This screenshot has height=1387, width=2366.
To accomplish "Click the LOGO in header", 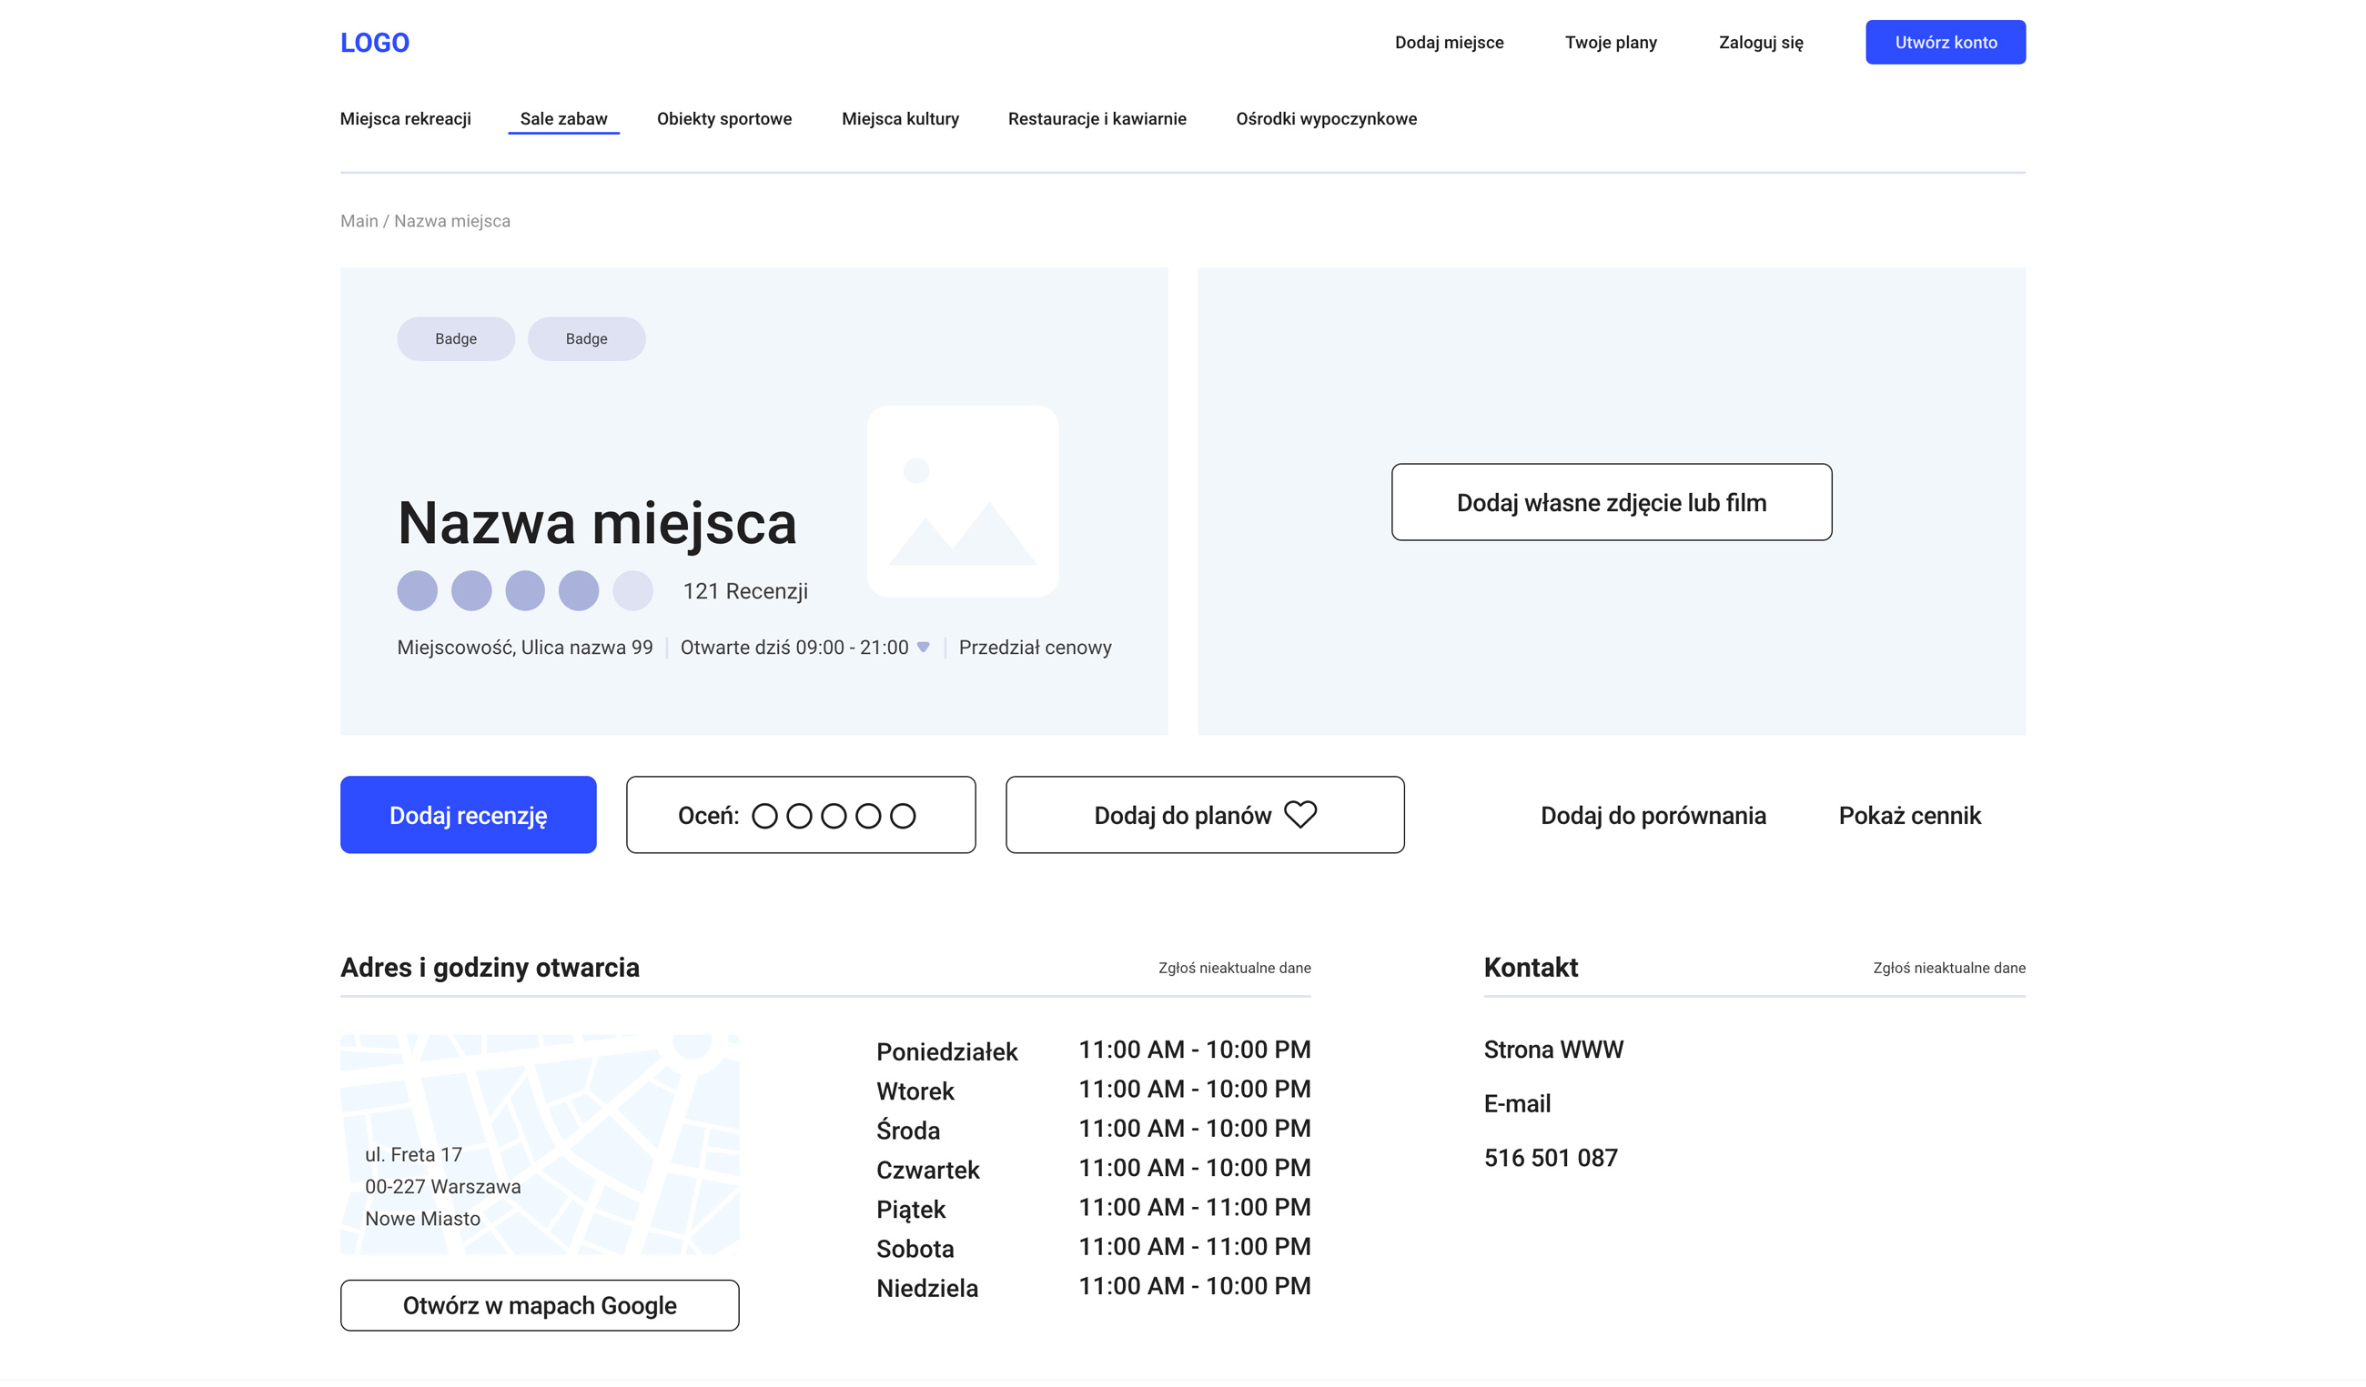I will click(x=375, y=42).
